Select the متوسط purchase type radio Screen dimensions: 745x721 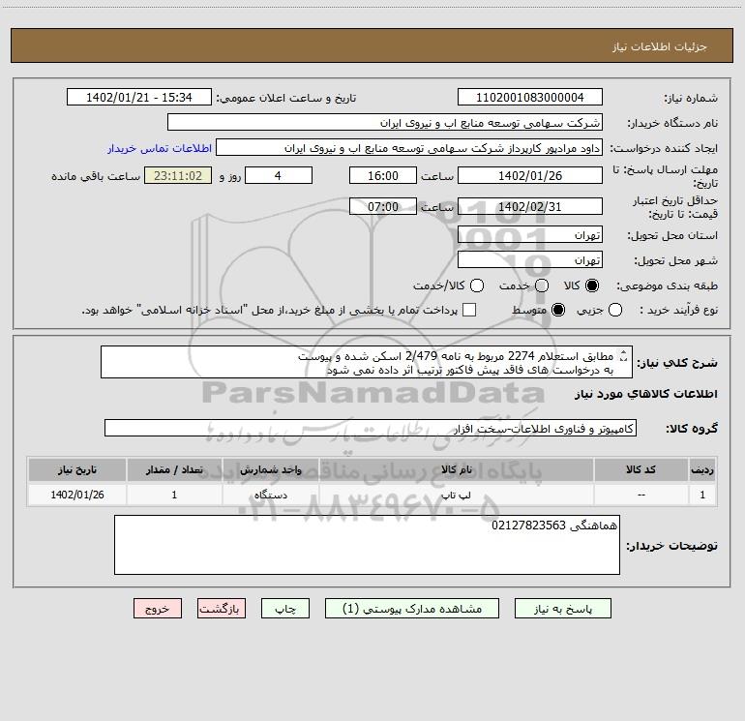point(558,310)
